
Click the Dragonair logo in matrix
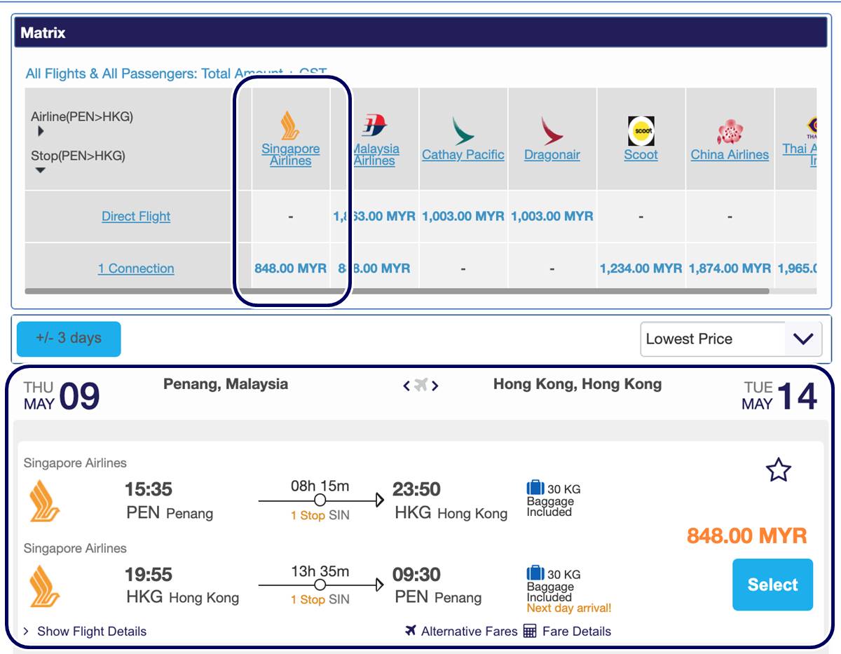pyautogui.click(x=552, y=131)
